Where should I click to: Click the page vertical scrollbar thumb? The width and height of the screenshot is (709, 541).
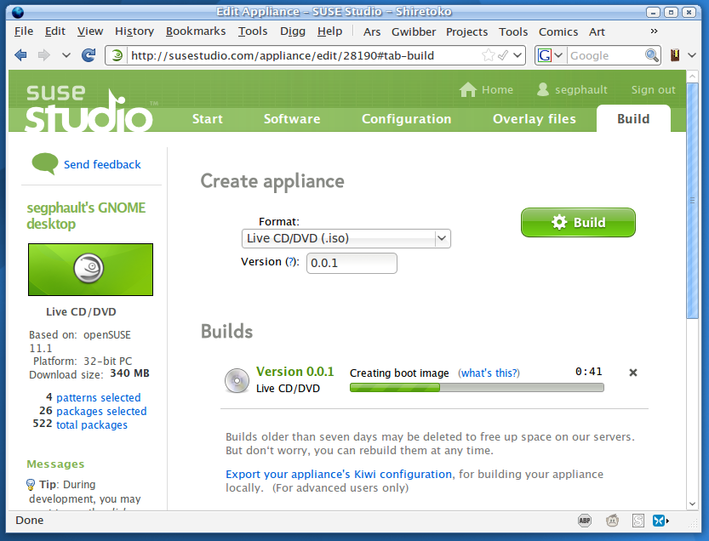point(692,200)
